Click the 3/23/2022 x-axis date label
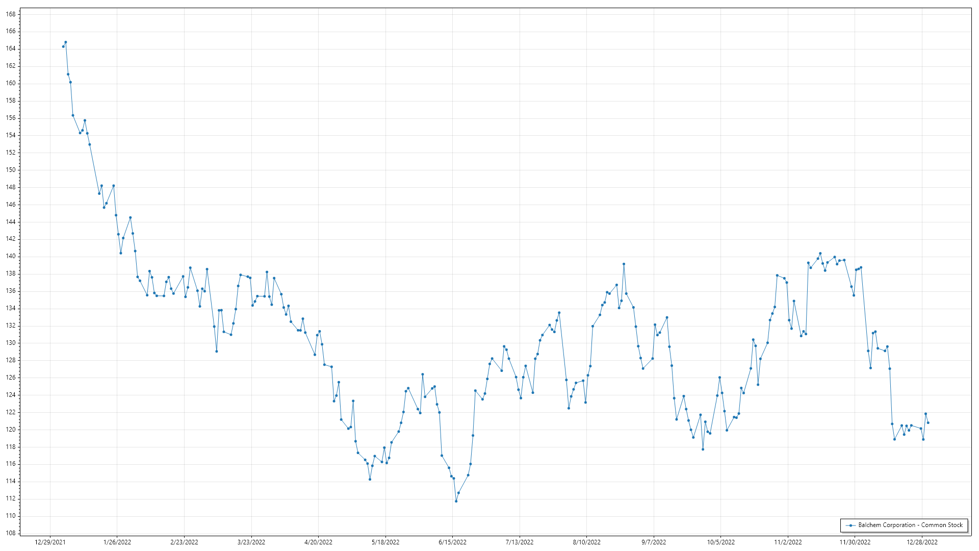 point(251,542)
